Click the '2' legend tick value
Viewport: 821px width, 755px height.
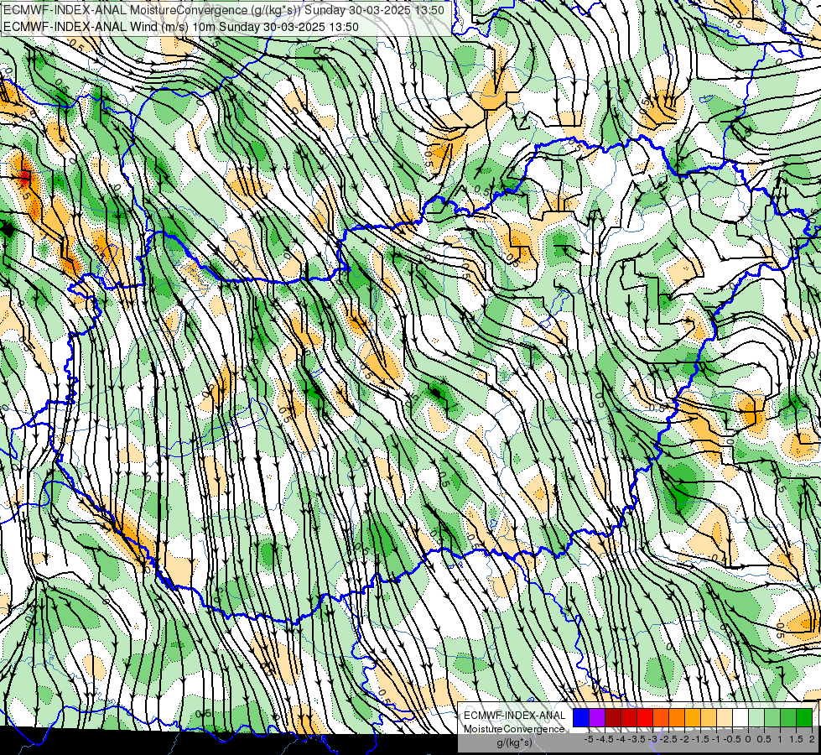(812, 739)
